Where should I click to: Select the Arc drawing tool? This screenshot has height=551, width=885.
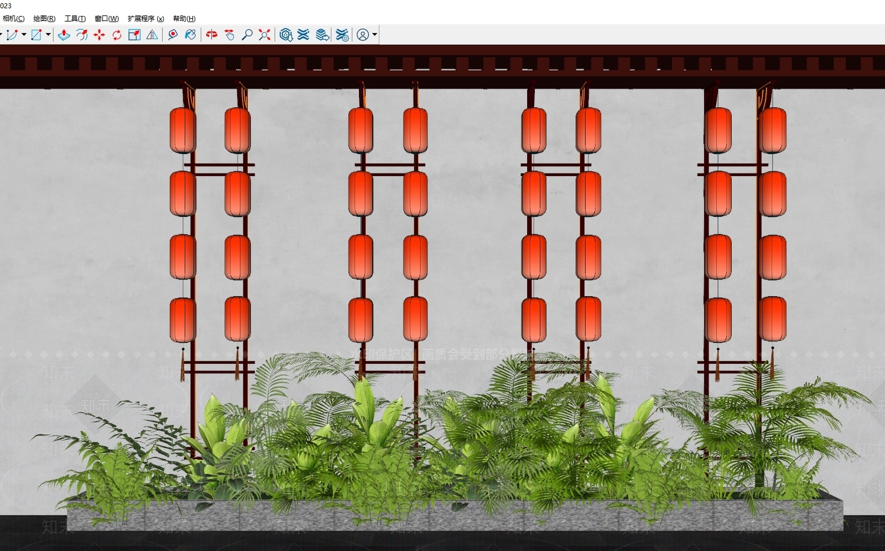(x=12, y=35)
